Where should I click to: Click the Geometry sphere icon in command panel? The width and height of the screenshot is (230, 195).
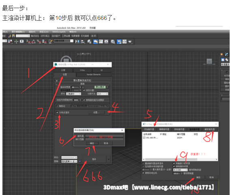point(223,60)
